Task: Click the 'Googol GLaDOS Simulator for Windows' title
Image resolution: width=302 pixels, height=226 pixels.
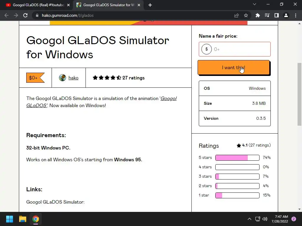Action: (98, 47)
